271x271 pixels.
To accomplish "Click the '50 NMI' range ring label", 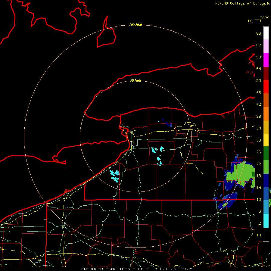I will (135, 80).
